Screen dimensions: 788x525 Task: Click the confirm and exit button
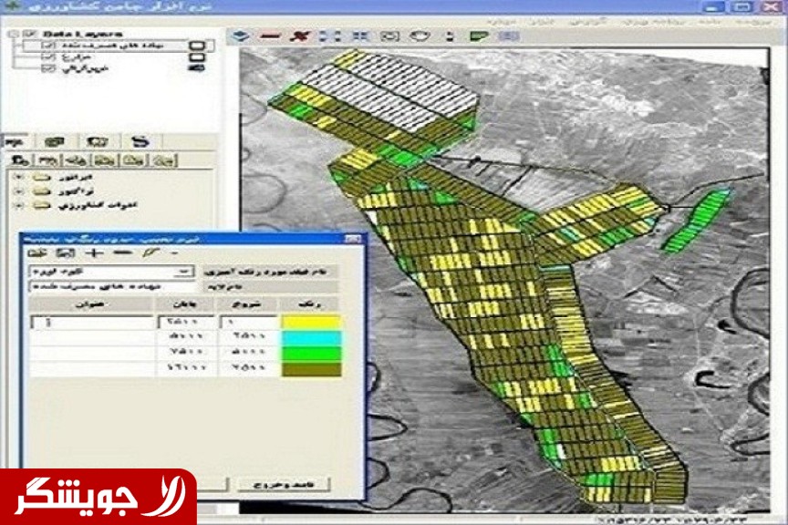[284, 483]
